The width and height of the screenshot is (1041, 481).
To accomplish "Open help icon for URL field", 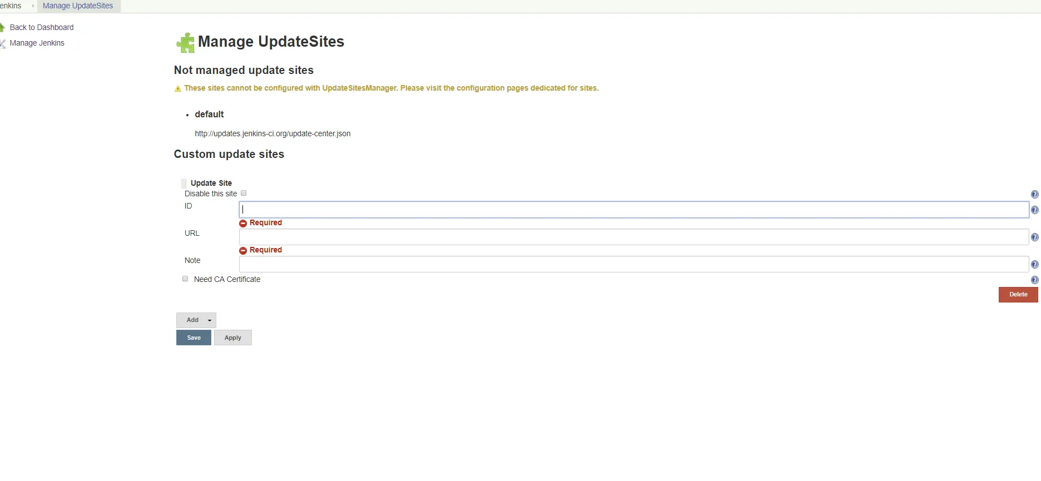I will 1034,237.
